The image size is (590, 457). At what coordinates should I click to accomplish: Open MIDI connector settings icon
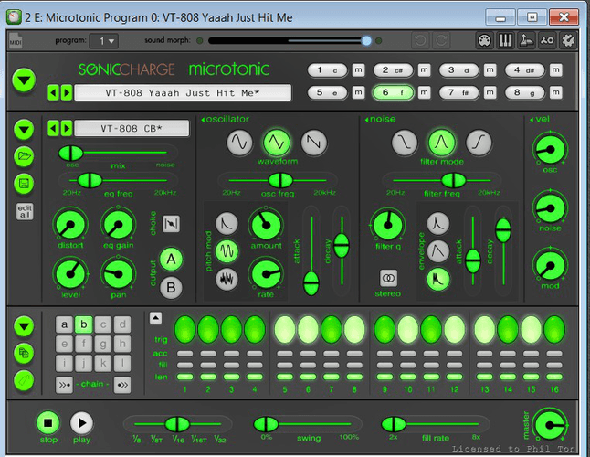tap(484, 40)
